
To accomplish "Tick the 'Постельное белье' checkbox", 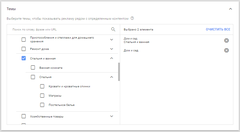I will pyautogui.click(x=42, y=105).
